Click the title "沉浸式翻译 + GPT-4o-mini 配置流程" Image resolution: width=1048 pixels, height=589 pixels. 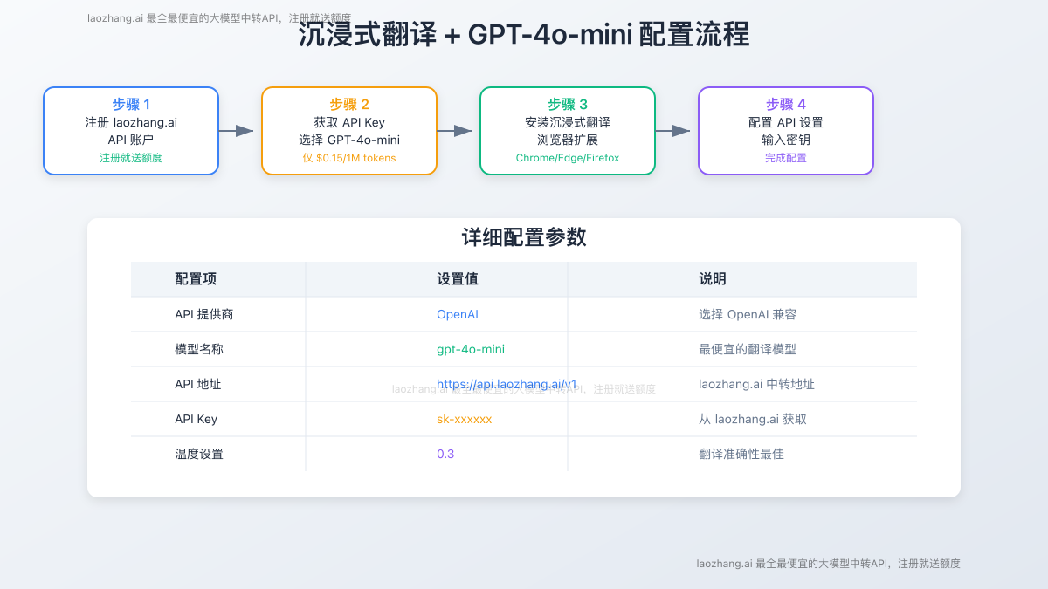[x=524, y=35]
